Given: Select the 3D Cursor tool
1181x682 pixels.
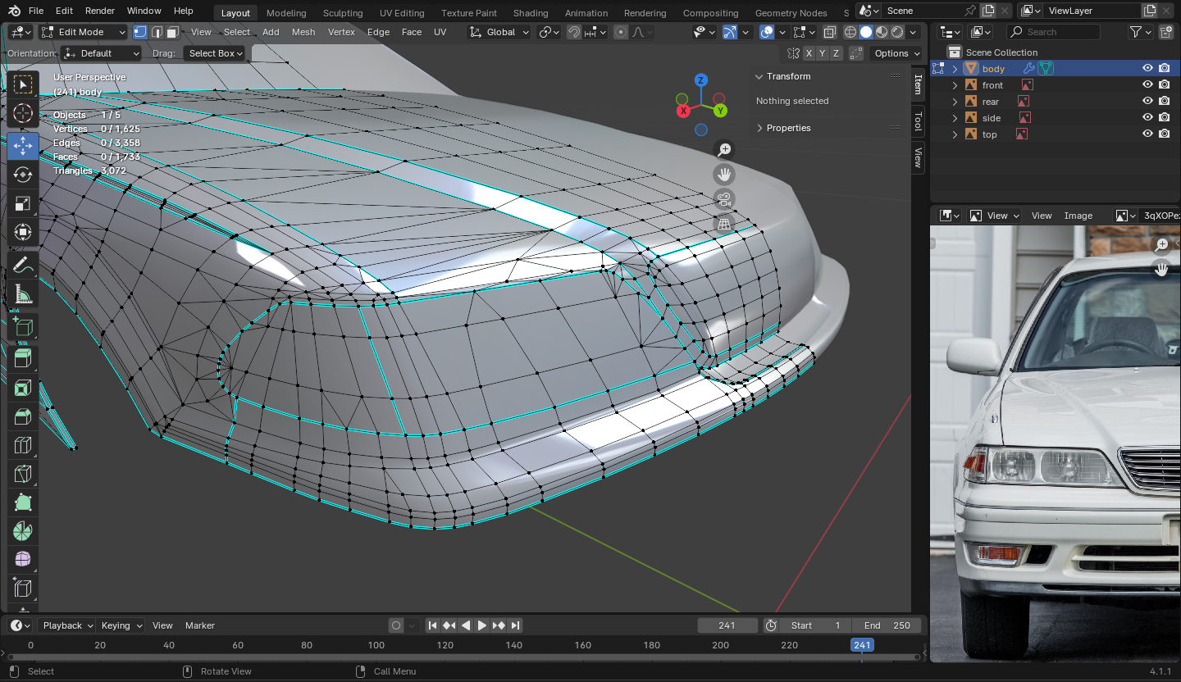Looking at the screenshot, I should [x=23, y=113].
